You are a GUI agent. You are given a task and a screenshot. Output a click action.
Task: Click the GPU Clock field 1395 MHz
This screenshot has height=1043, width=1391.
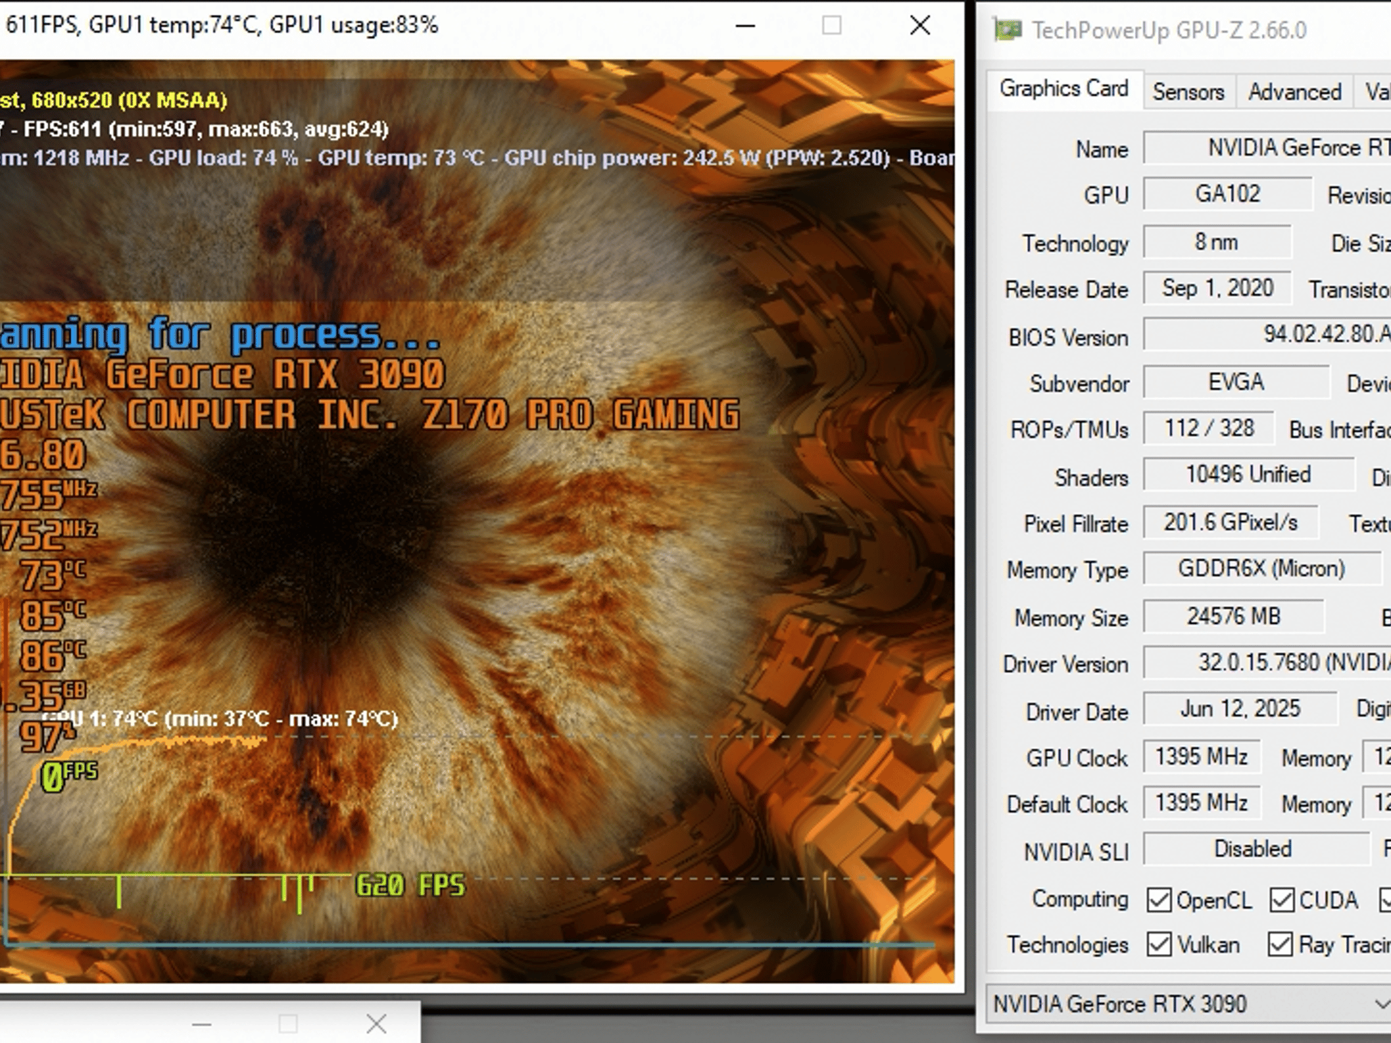[x=1202, y=757]
